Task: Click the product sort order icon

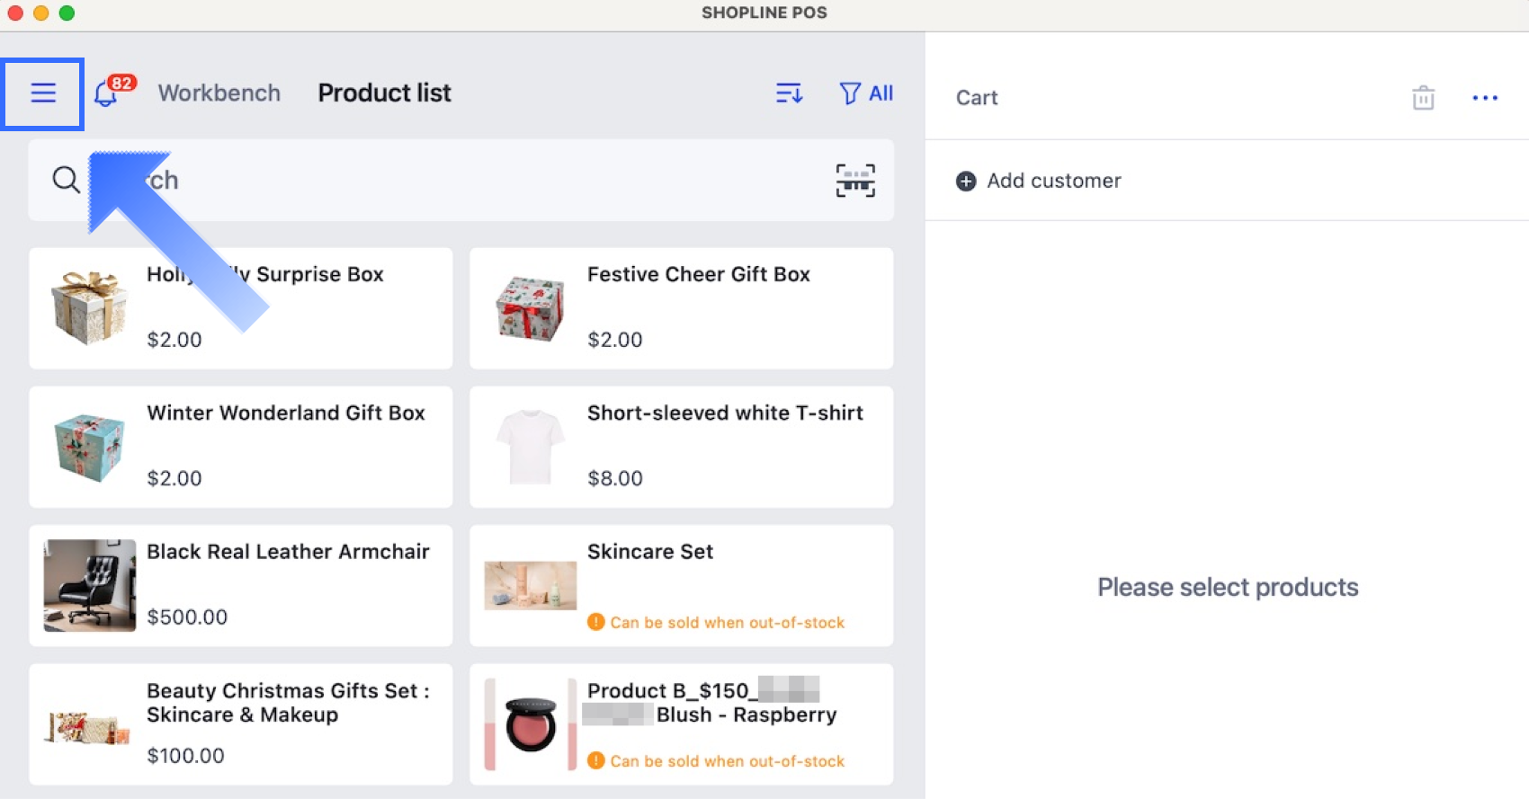Action: pos(789,93)
